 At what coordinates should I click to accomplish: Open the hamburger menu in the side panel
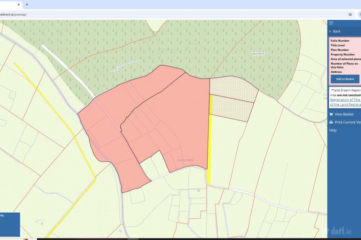331,22
